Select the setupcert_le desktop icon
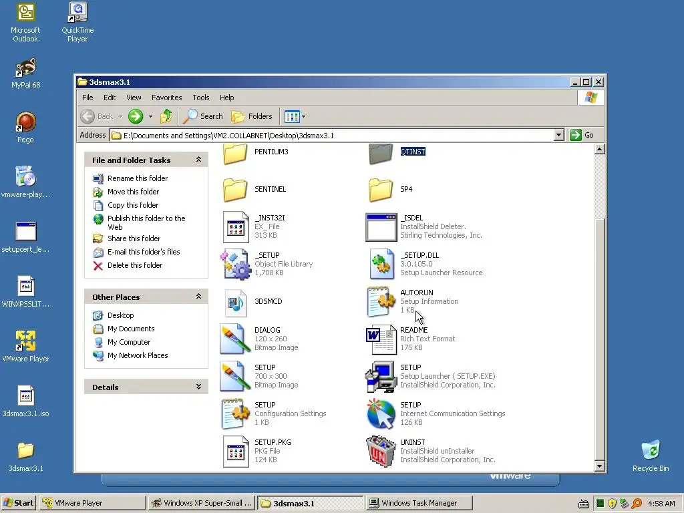This screenshot has height=513, width=684. click(26, 237)
